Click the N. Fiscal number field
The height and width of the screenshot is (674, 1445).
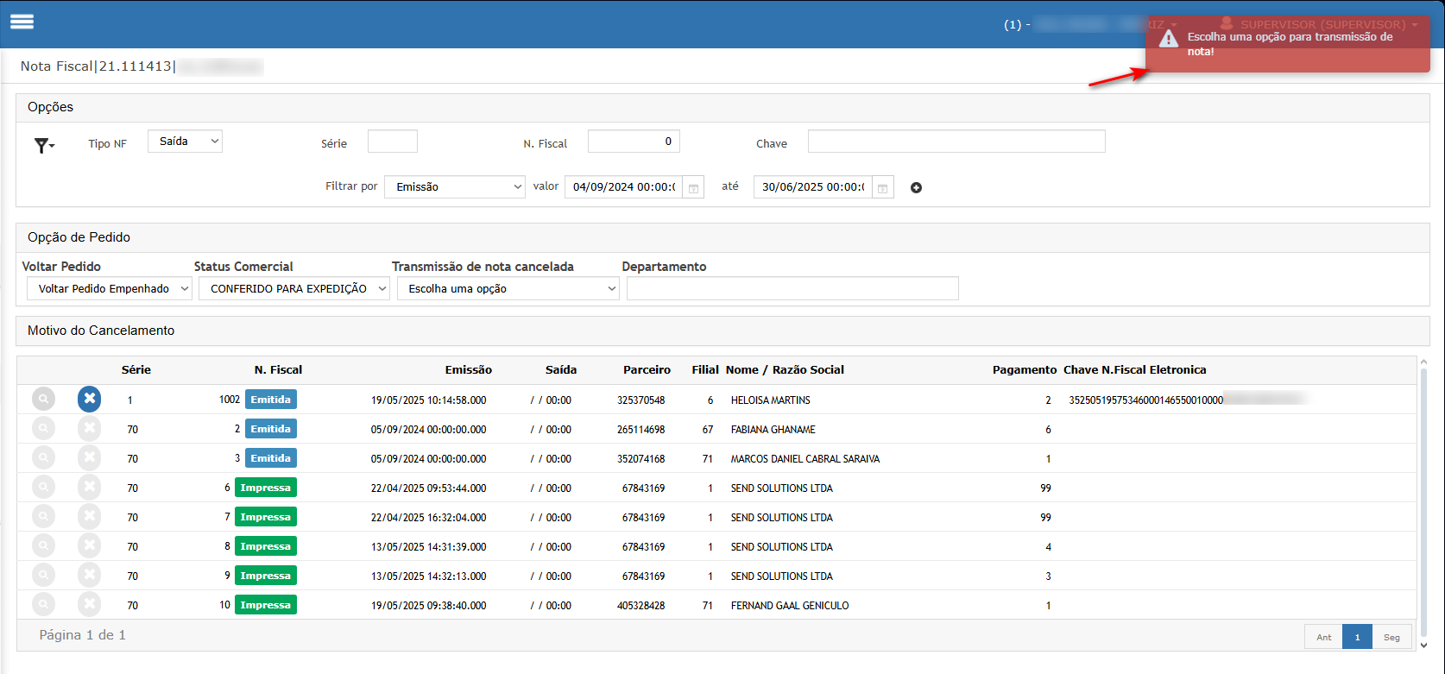(x=634, y=142)
